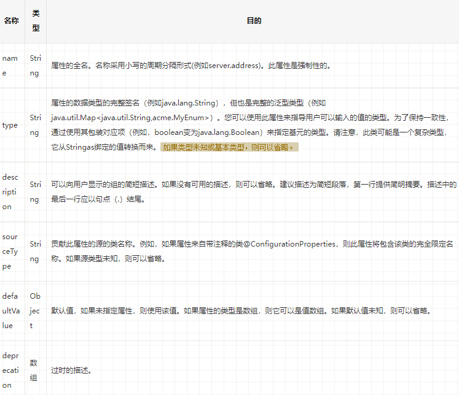The image size is (459, 395).
Task: Click String type cell in sourceType row
Action: [36, 251]
